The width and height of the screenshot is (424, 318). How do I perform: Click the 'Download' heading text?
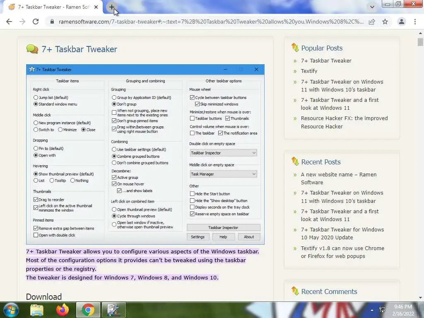tap(44, 296)
